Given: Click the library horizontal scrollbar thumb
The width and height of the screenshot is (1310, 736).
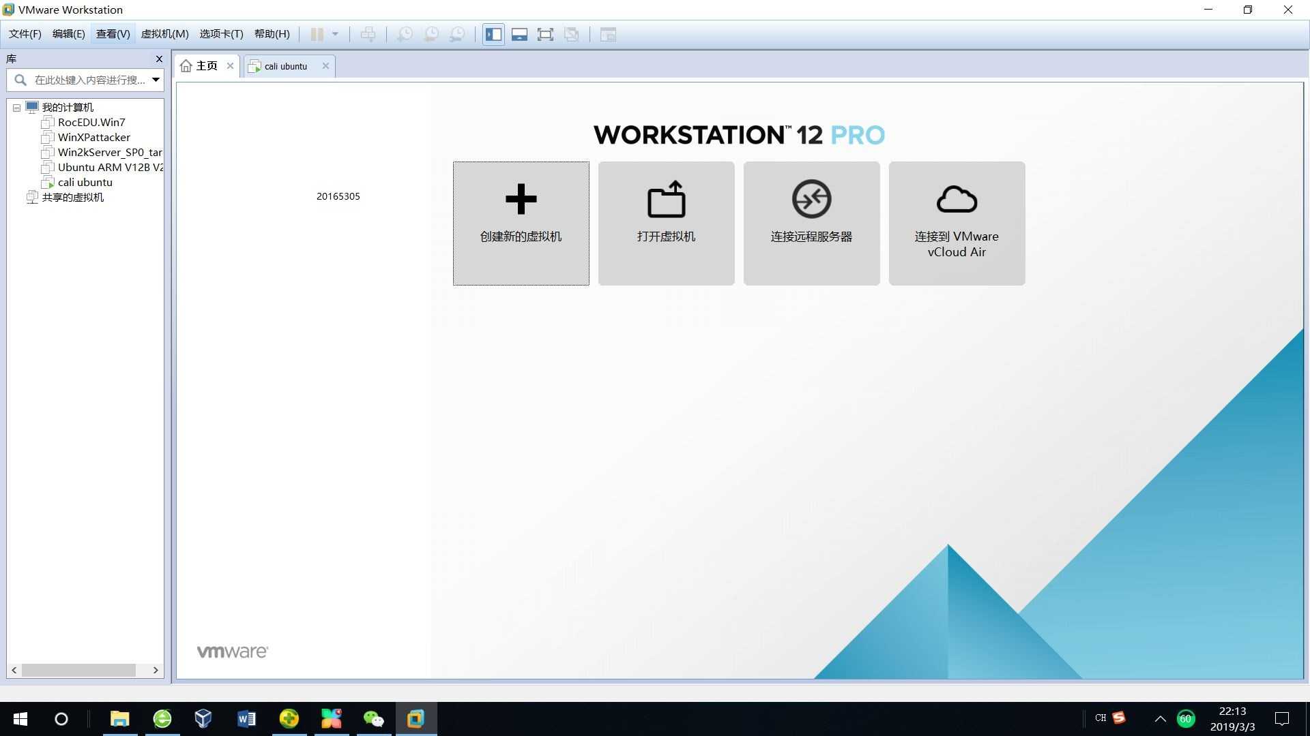Looking at the screenshot, I should 78,671.
